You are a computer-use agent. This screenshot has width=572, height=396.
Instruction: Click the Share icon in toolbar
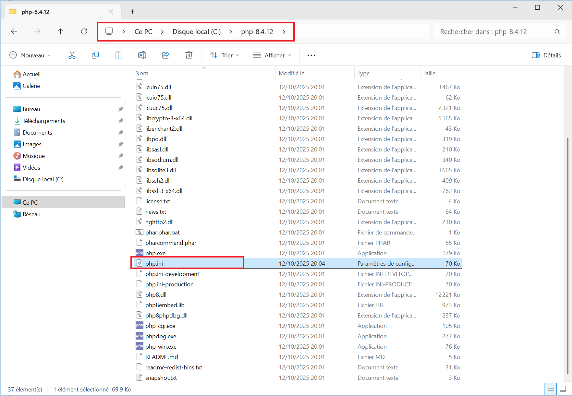pos(165,55)
